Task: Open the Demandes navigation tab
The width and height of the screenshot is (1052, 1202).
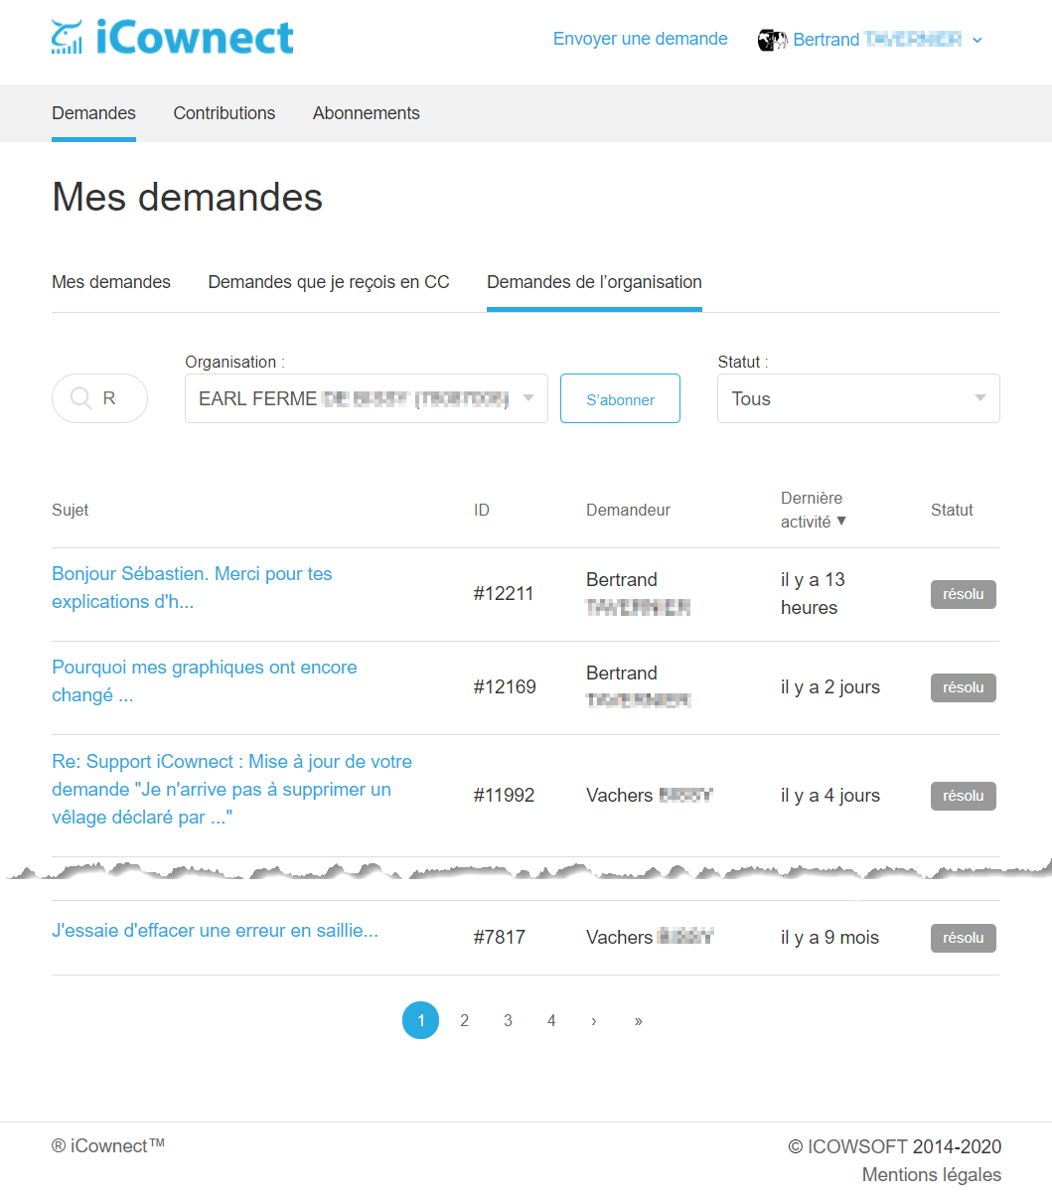Action: click(x=93, y=113)
